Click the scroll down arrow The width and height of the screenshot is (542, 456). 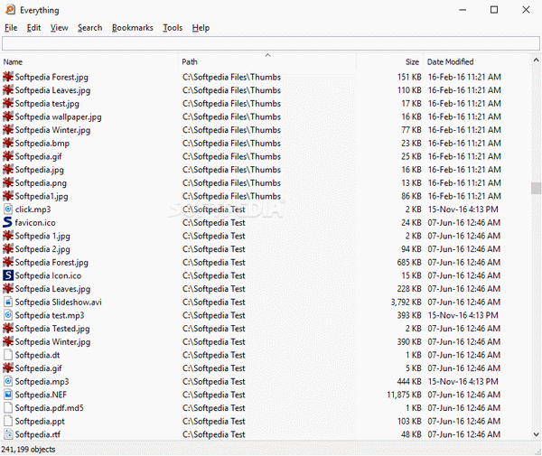tap(536, 434)
